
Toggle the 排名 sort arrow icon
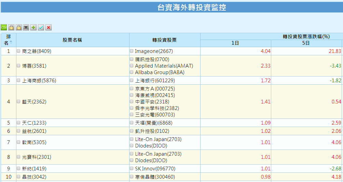(11, 42)
